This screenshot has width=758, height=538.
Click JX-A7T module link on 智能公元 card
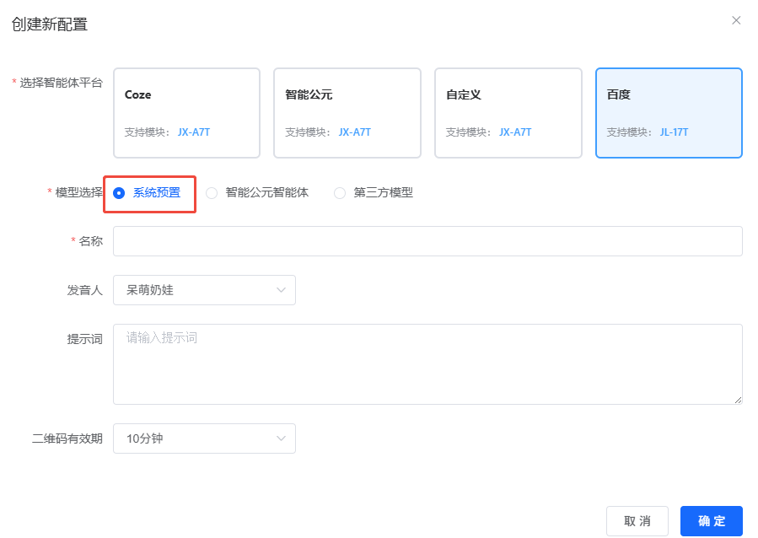(x=354, y=132)
